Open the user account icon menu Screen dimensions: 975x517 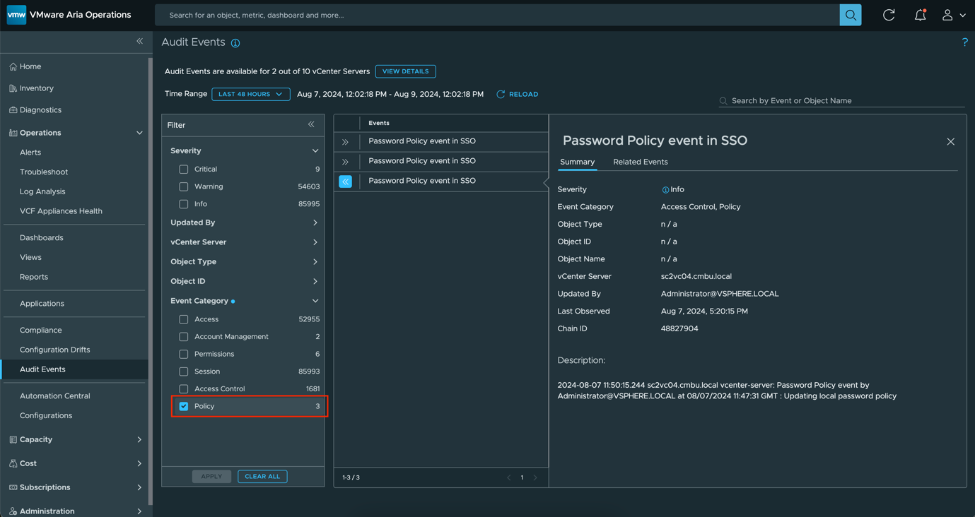(x=953, y=15)
